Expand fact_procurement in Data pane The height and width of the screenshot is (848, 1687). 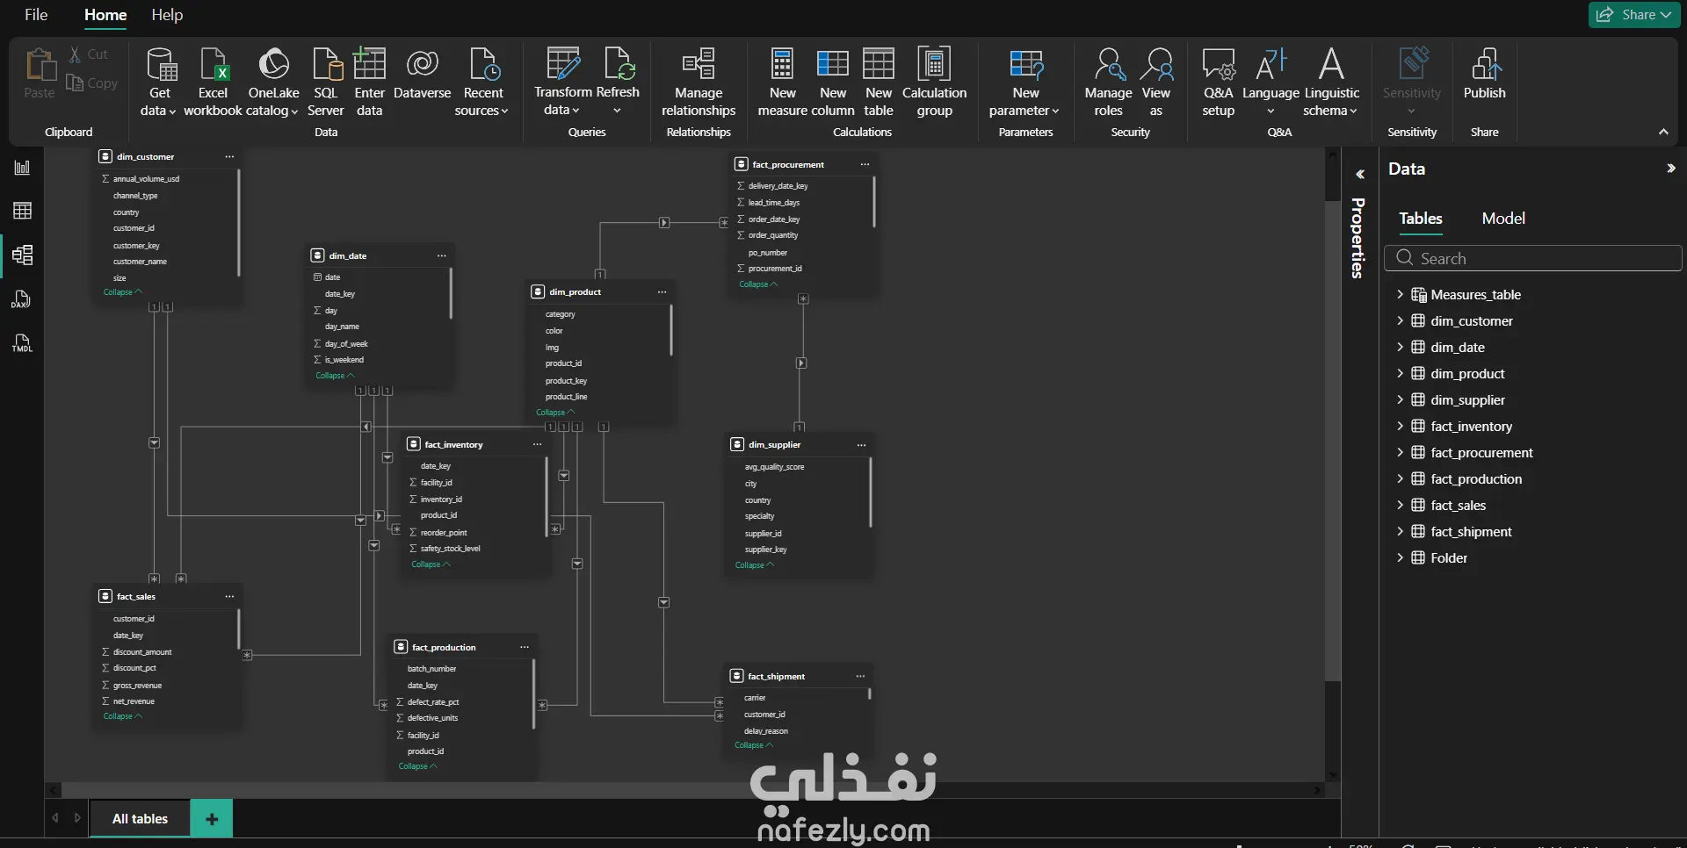[x=1400, y=453]
